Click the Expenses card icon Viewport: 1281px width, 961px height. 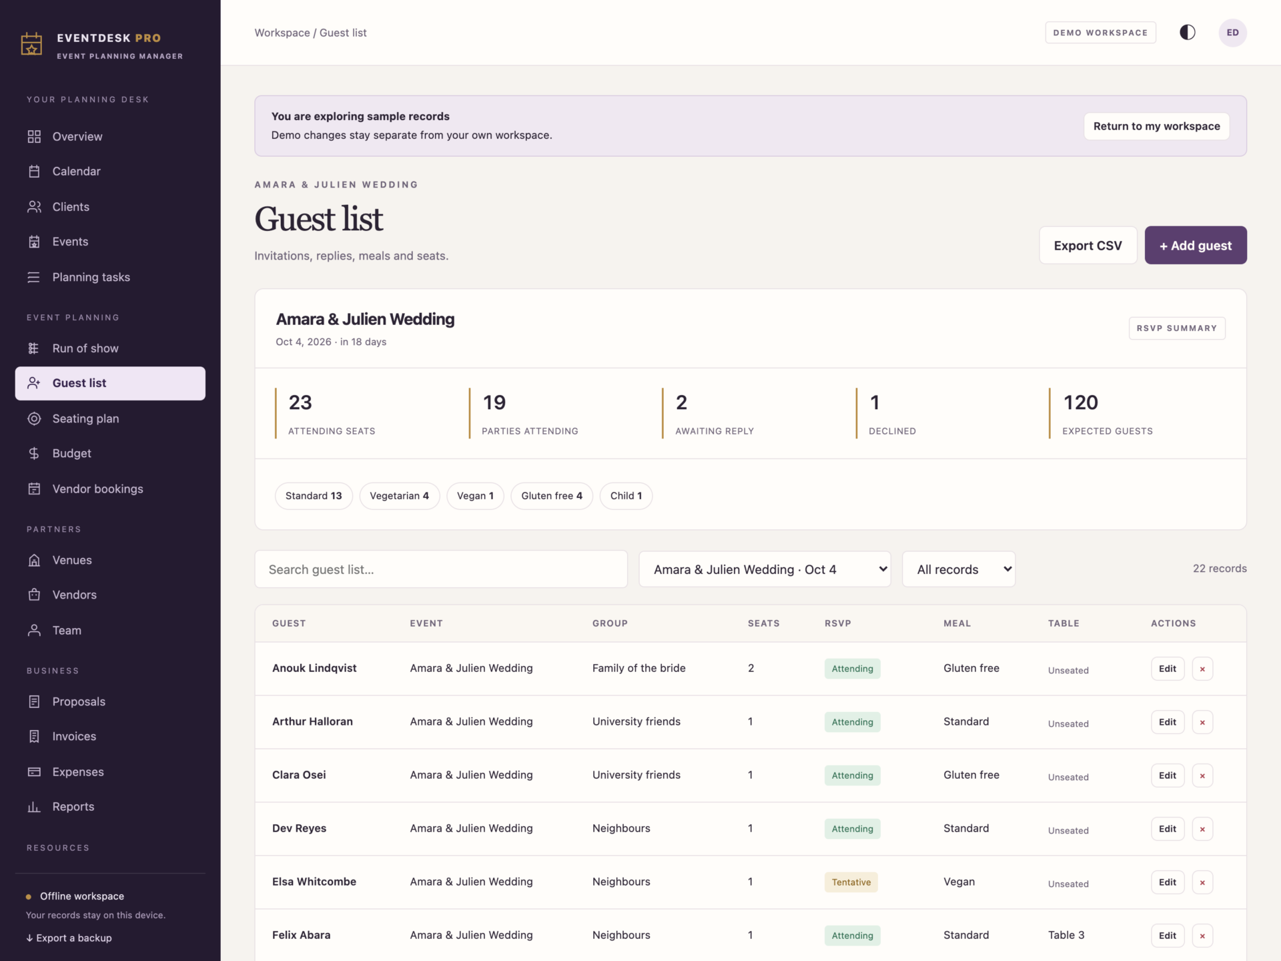(34, 772)
